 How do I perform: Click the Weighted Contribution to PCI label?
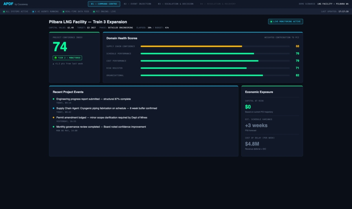tap(282, 37)
